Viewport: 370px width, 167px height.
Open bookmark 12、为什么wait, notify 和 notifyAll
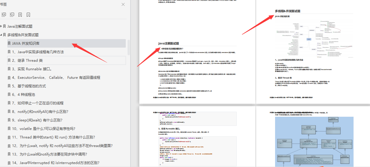tap(63, 146)
